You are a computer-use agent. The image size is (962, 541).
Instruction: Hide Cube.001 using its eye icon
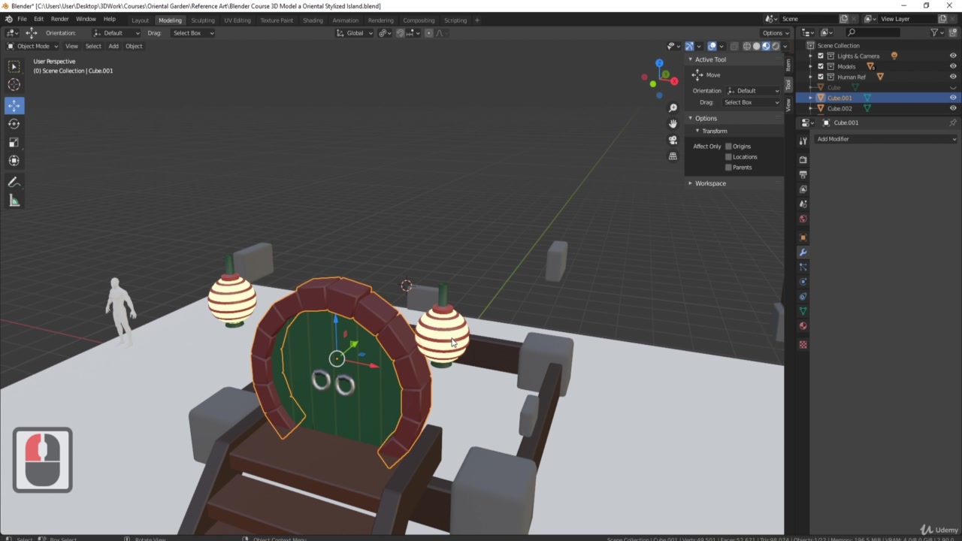click(x=953, y=98)
